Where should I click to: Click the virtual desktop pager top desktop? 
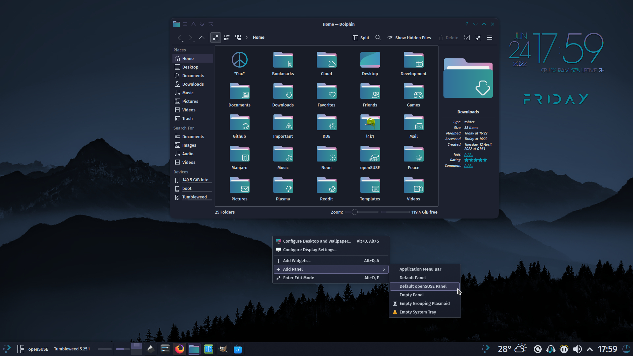click(x=136, y=346)
